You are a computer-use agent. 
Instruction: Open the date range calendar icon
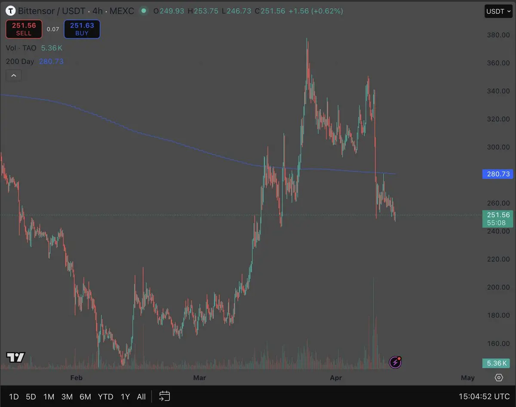(165, 396)
